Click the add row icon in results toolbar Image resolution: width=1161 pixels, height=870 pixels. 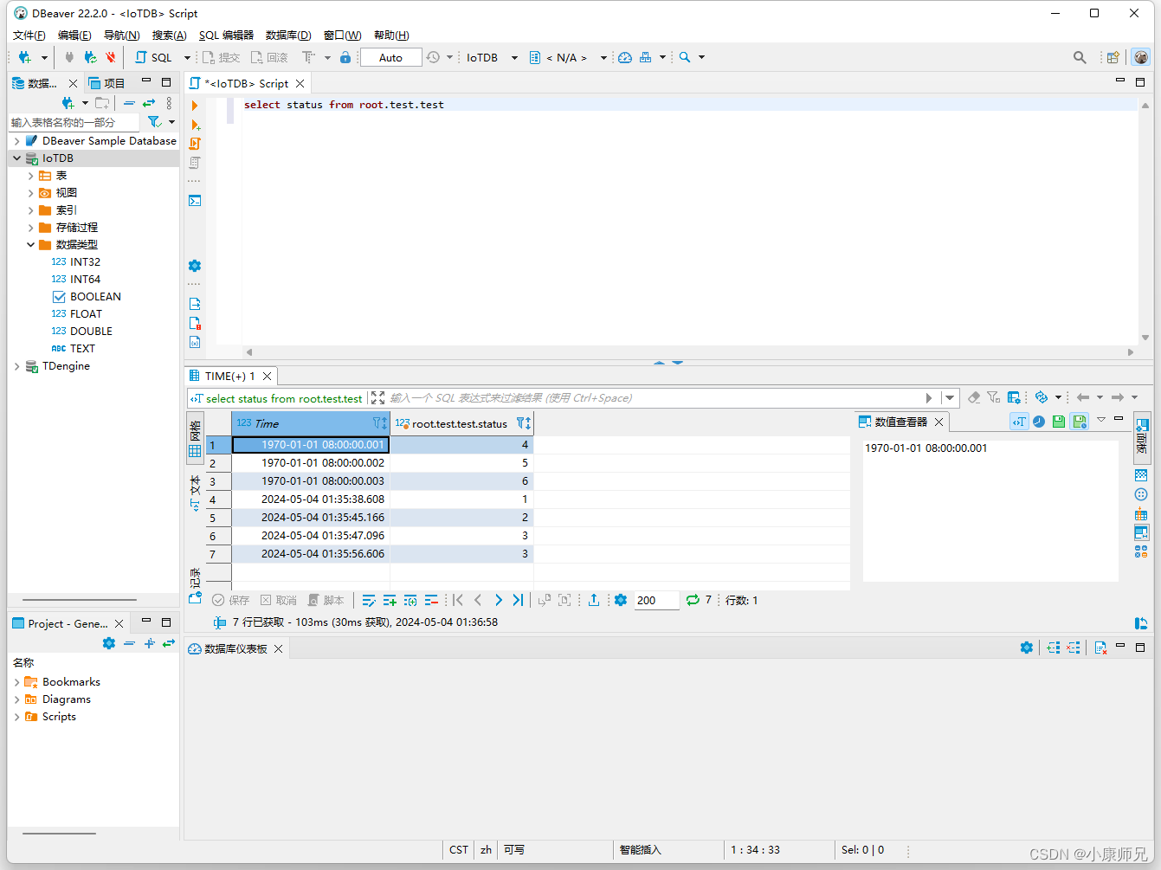click(390, 600)
